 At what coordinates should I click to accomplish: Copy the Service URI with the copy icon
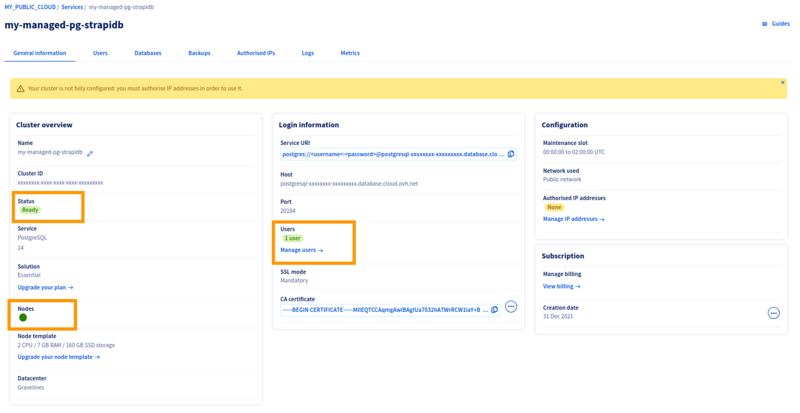510,154
